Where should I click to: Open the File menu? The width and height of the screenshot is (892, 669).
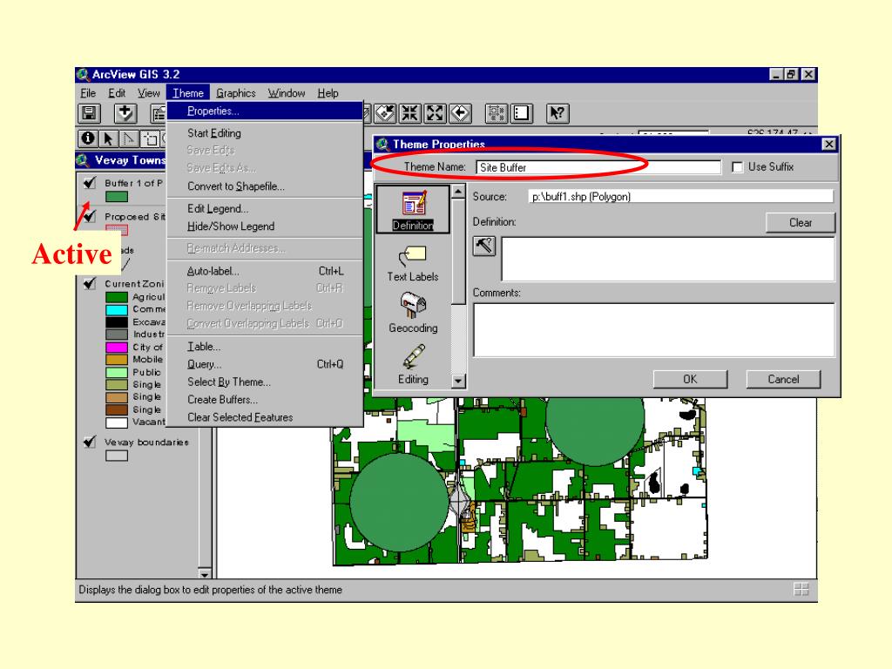(88, 93)
